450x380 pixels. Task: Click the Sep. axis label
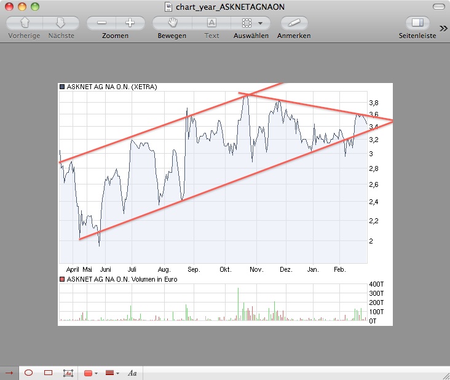tap(194, 269)
